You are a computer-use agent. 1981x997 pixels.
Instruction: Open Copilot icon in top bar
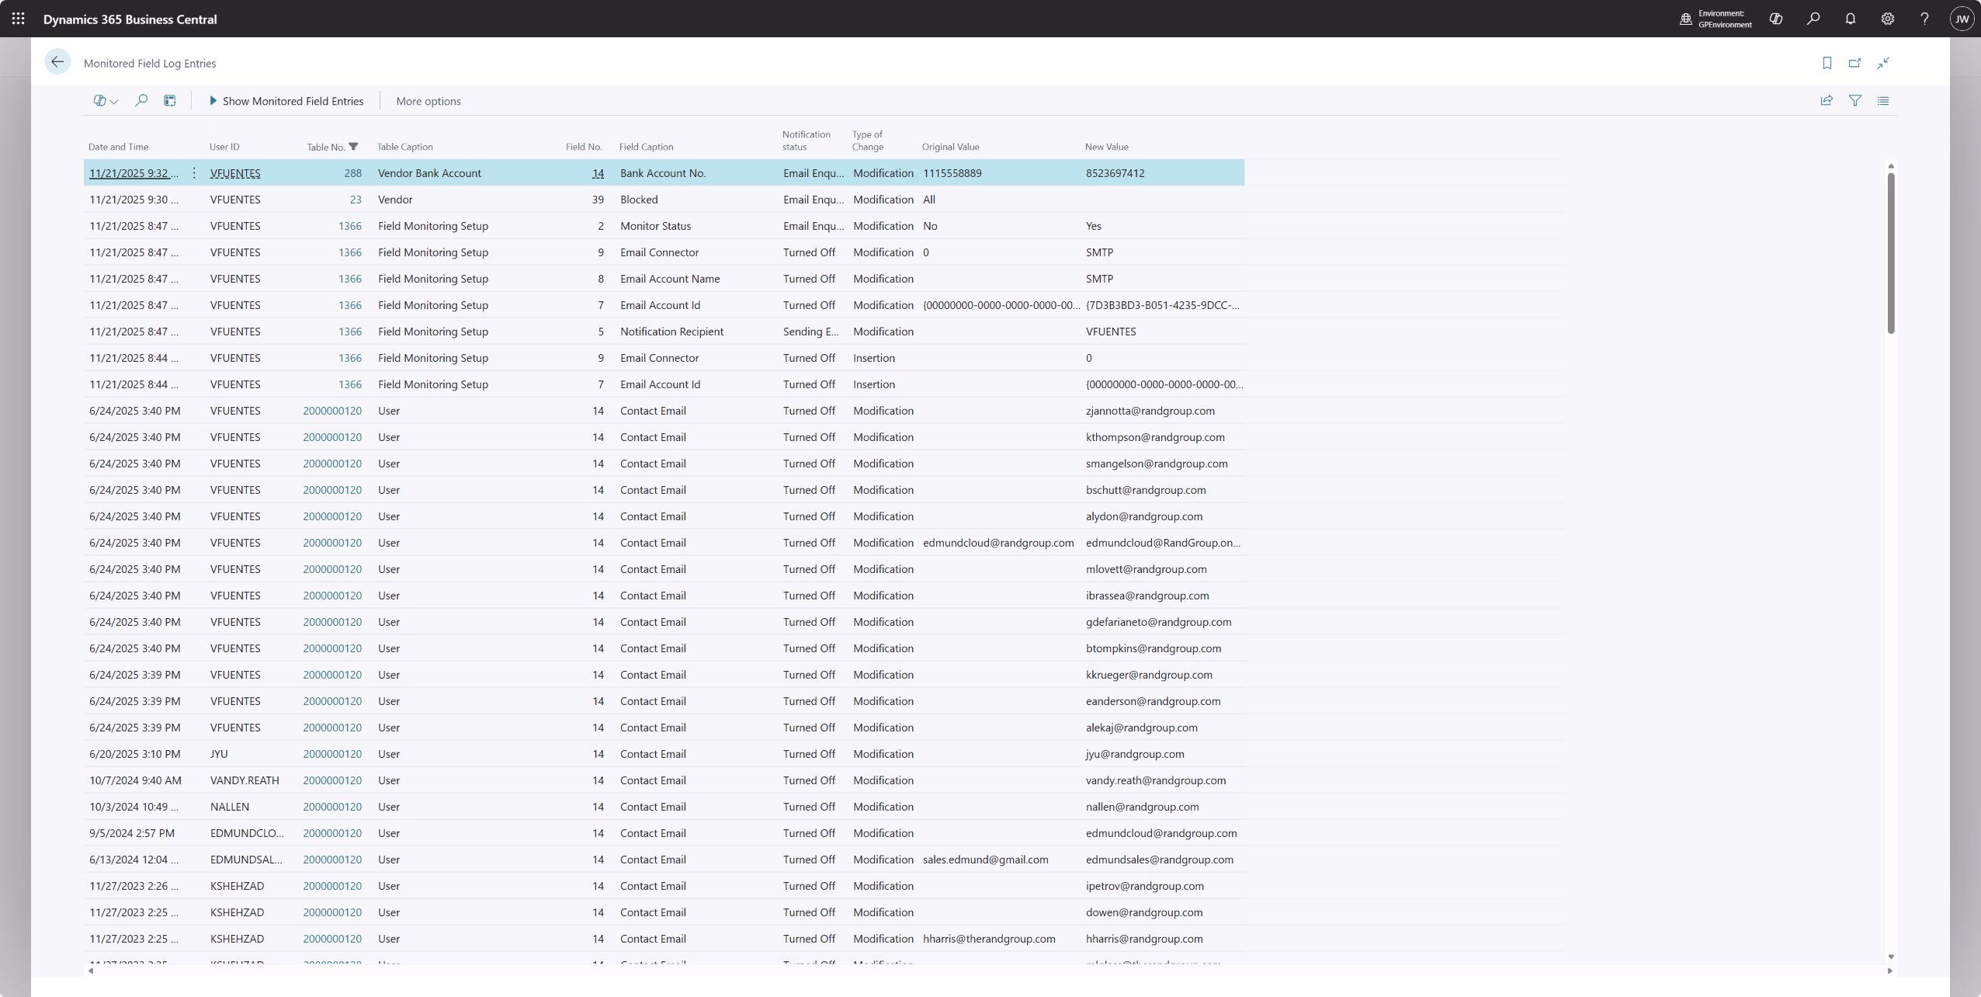[x=1776, y=19]
